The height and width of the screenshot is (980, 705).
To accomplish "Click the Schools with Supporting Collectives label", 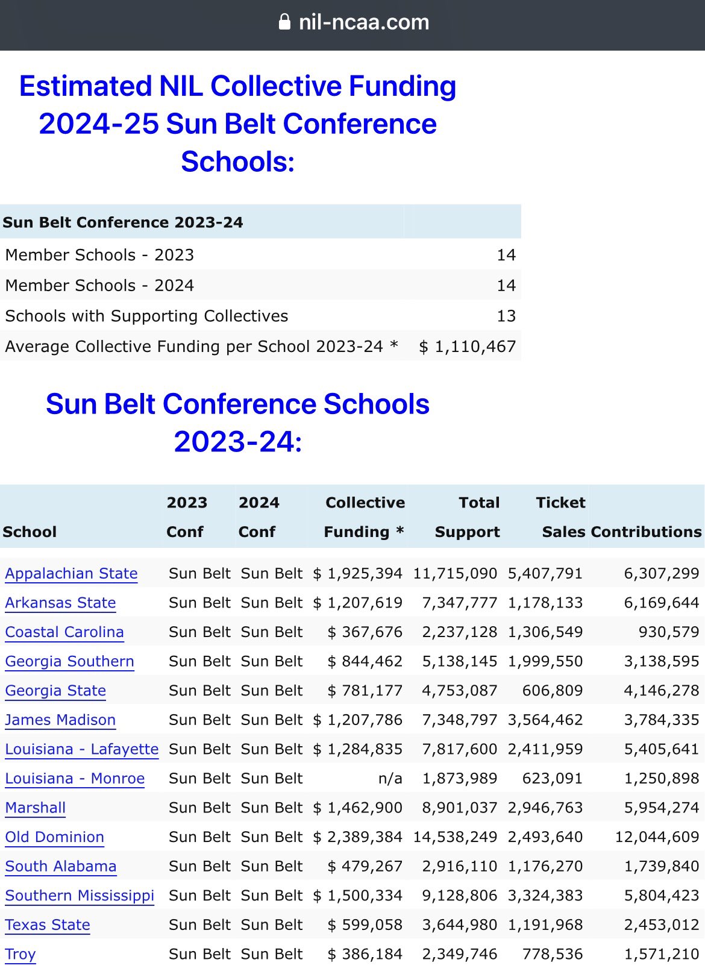I will pyautogui.click(x=146, y=316).
